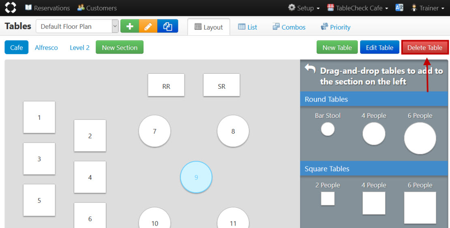Click the Delete Table button
Viewport: 450px width, 228px height.
pyautogui.click(x=425, y=47)
